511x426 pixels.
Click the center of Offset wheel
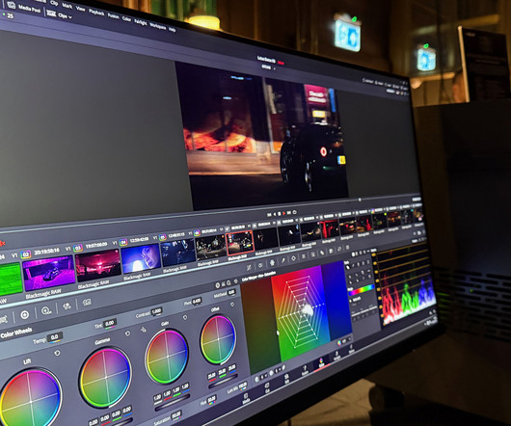pos(218,339)
